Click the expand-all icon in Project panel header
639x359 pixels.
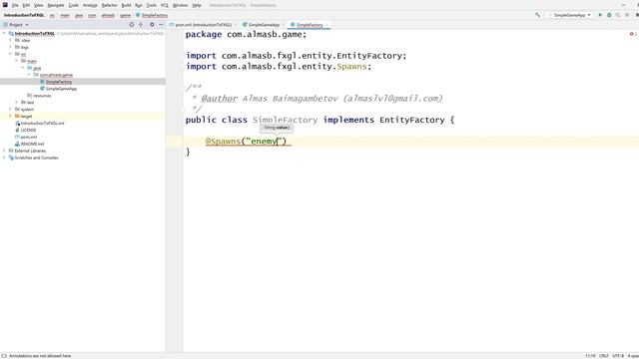click(141, 25)
